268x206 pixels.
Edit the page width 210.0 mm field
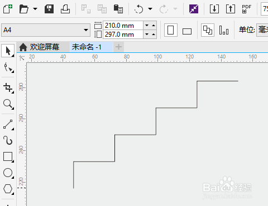coord(123,26)
